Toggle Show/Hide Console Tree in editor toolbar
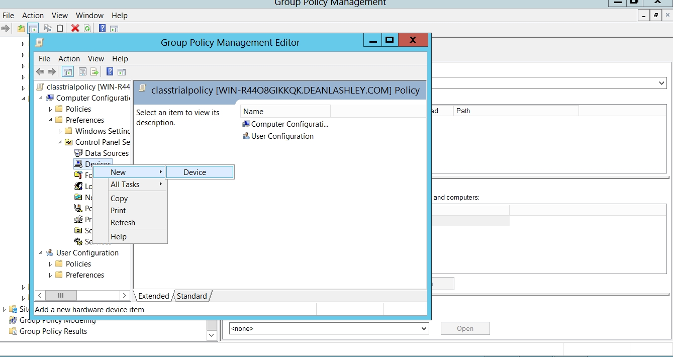Screen dimensions: 673x357 pyautogui.click(x=67, y=72)
